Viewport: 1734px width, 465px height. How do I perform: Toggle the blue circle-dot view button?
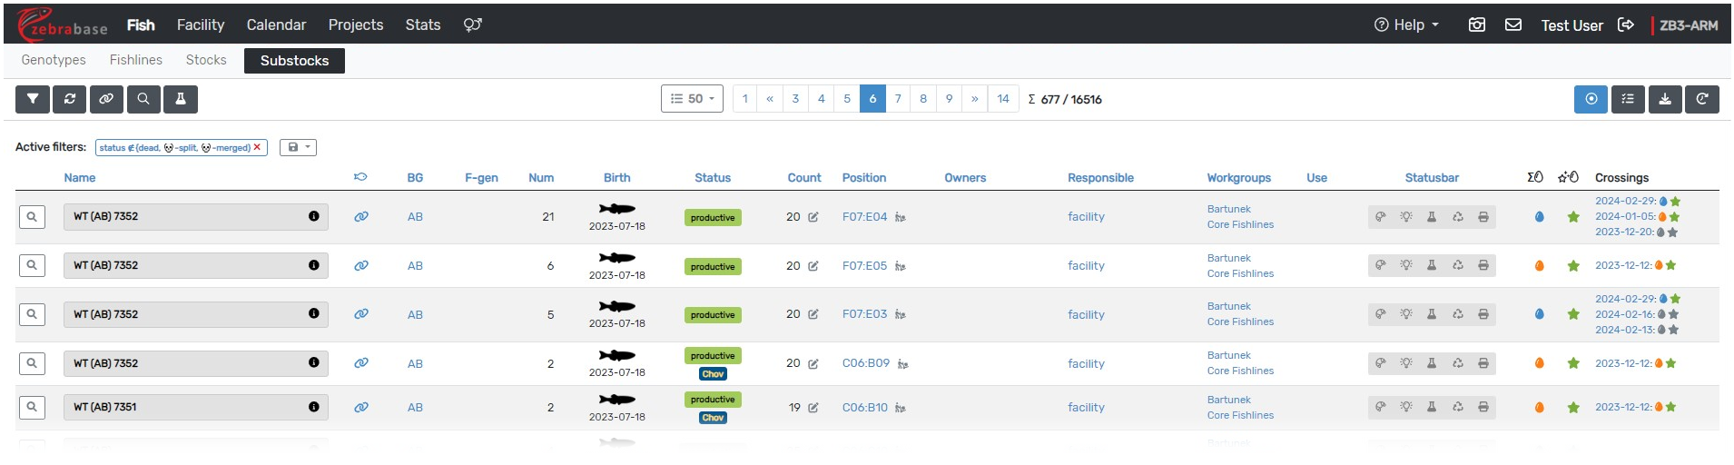click(1591, 99)
